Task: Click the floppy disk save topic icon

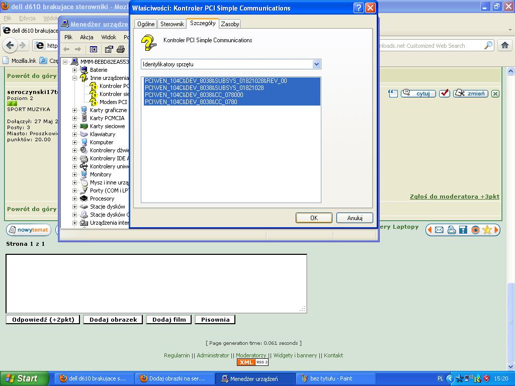Action: pos(463,230)
